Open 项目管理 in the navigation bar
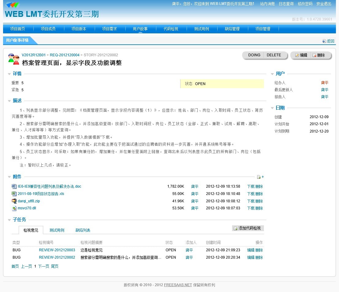Image resolution: width=339 pixels, height=292 pixels. (263, 29)
